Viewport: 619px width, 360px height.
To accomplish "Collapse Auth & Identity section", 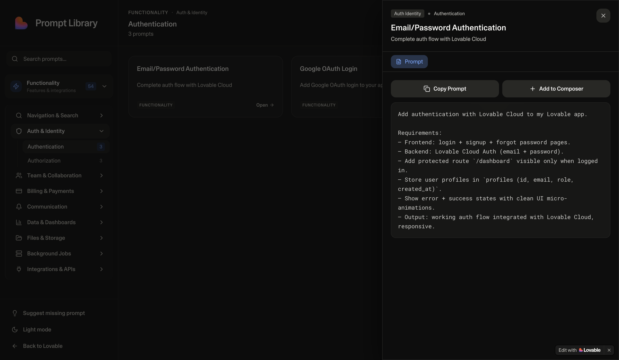I will [101, 131].
